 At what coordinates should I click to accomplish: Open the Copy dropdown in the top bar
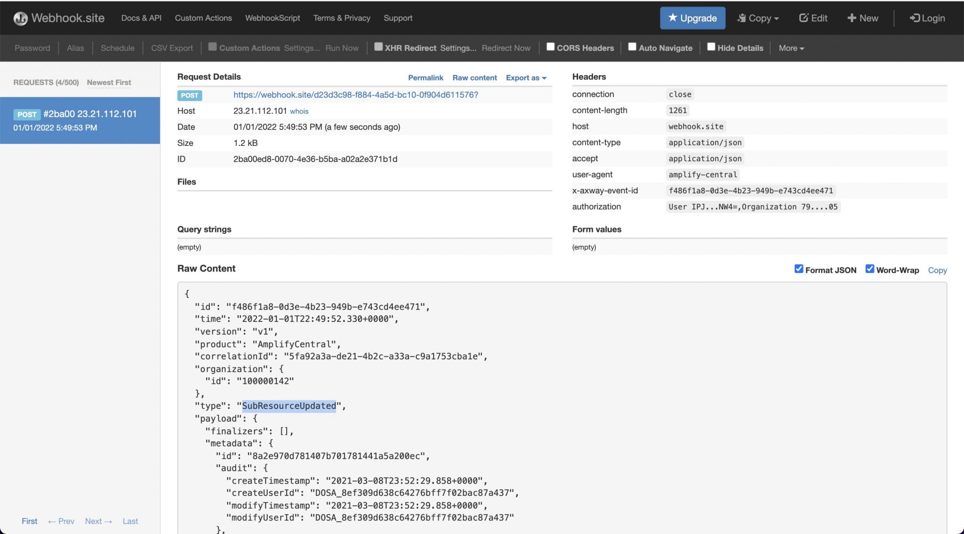758,18
